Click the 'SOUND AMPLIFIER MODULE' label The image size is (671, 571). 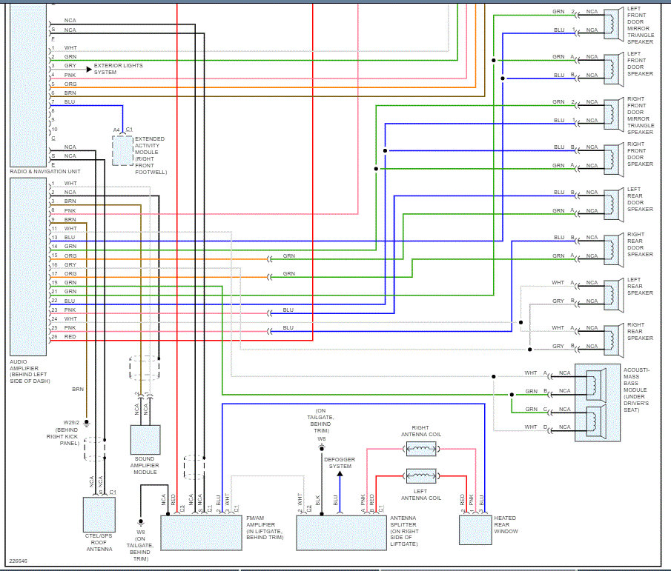point(145,465)
